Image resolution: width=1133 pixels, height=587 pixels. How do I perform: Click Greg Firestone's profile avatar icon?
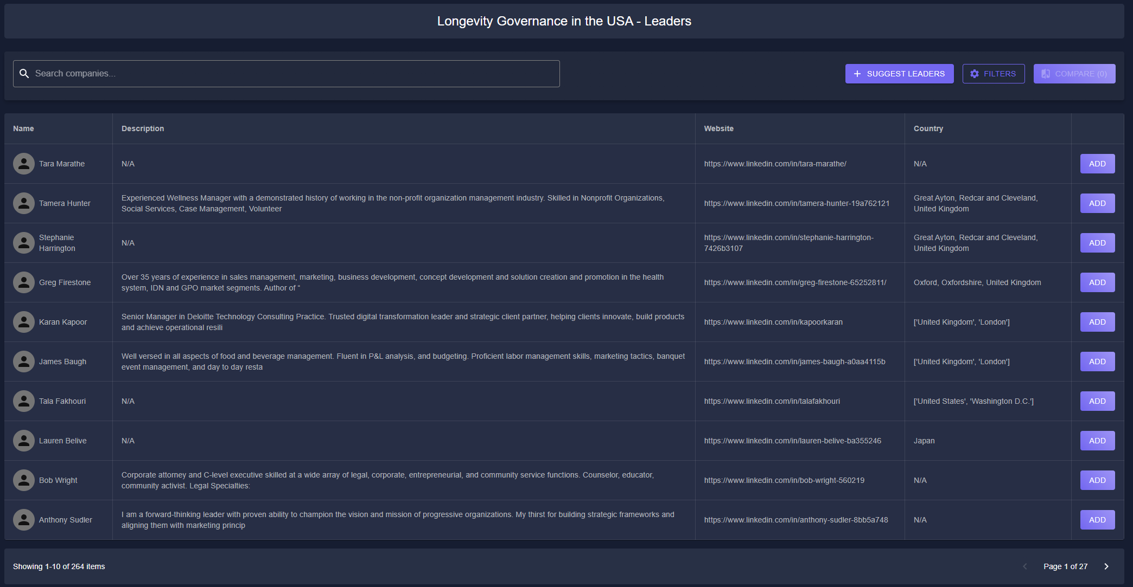(24, 282)
